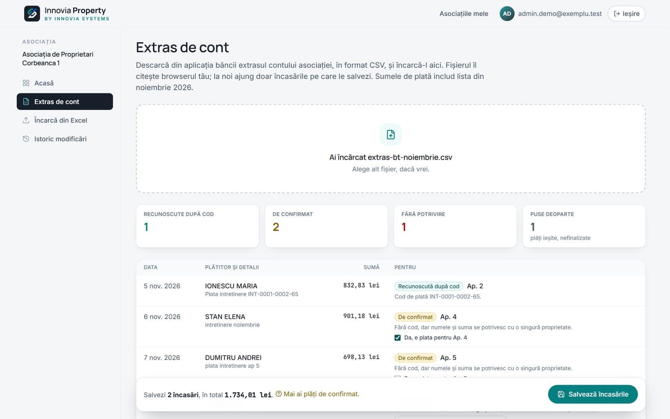Click the detail "Plata intretinere INT-0001-0002-65"

[251, 294]
